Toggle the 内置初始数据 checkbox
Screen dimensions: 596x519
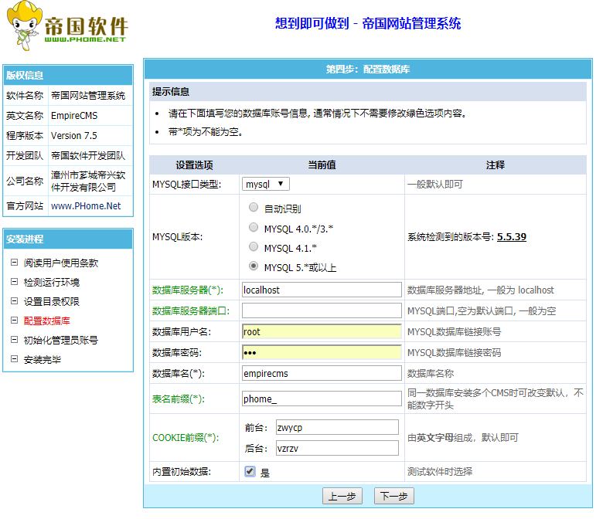[x=250, y=471]
